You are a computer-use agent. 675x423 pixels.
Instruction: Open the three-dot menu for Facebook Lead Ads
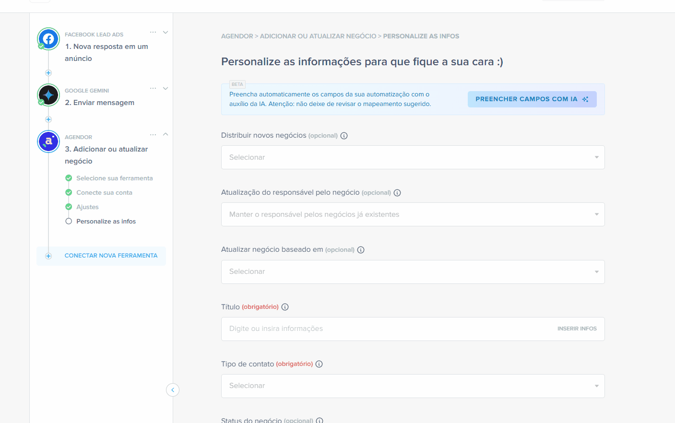point(153,32)
